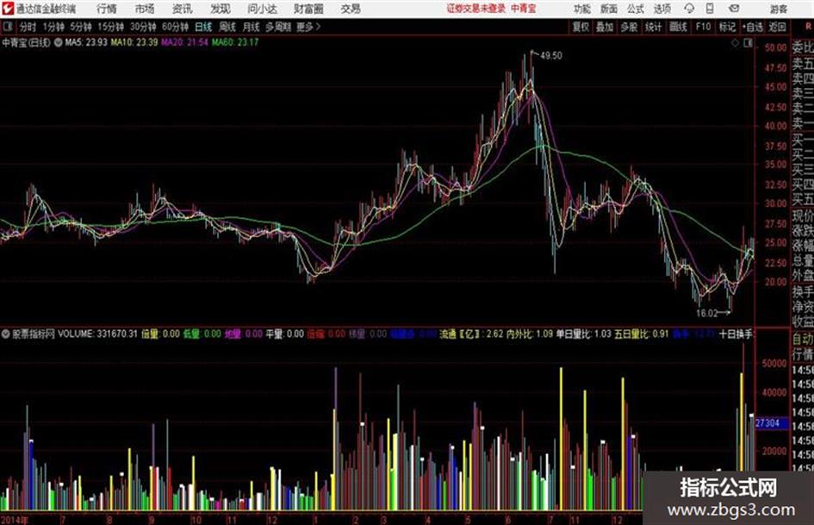Open the 财富圈 menu
Viewport: 814px width, 525px height.
click(308, 9)
